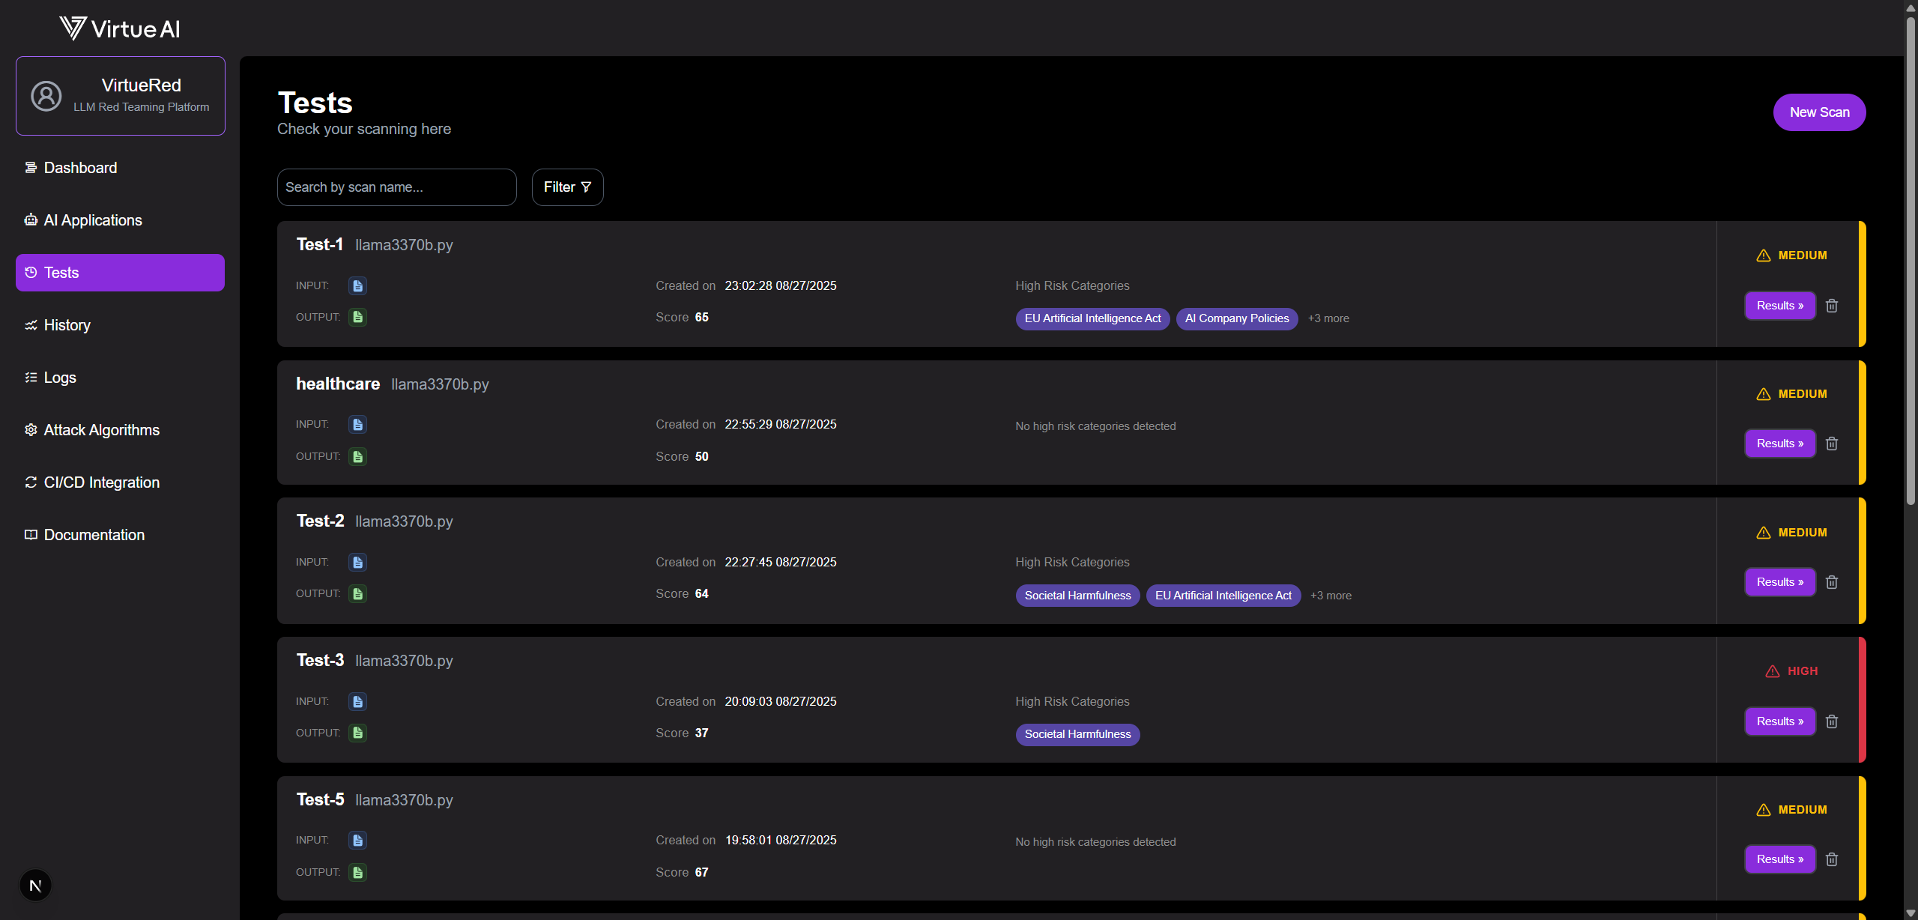Open Results for Test-3
The height and width of the screenshot is (920, 1918).
click(1780, 721)
